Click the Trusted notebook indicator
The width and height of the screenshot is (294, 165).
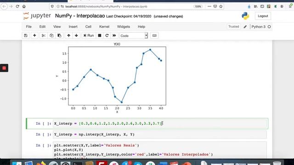point(234,27)
